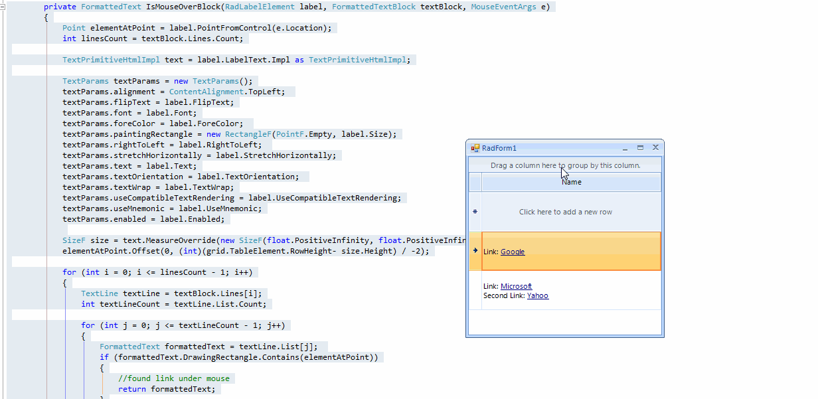The height and width of the screenshot is (399, 818).
Task: Click the 'Drag a column here' group panel
Action: pos(565,165)
